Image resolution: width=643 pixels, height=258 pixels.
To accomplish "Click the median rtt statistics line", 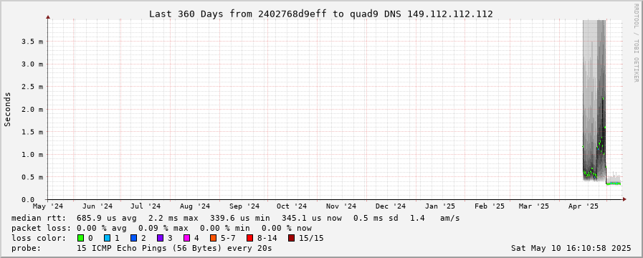I will [x=235, y=218].
